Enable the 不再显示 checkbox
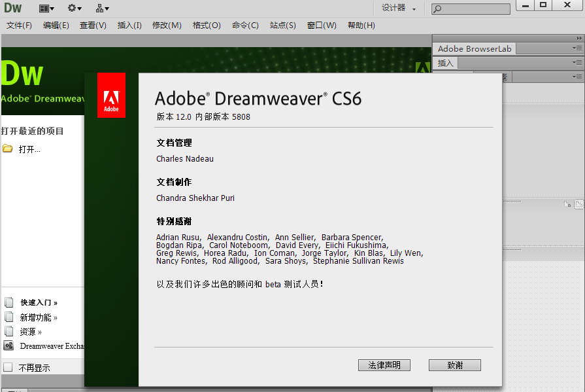Viewport: 585px width, 392px height. coord(8,367)
